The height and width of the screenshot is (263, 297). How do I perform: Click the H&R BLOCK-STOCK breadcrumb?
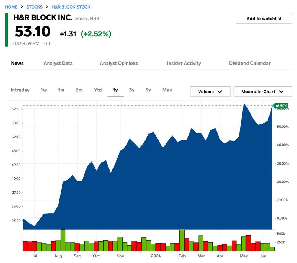pyautogui.click(x=71, y=7)
